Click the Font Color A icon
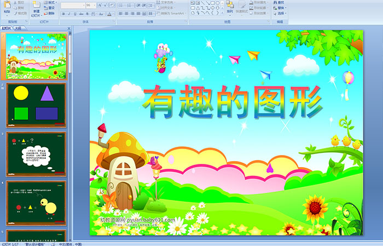The image size is (383, 246). click(x=109, y=14)
